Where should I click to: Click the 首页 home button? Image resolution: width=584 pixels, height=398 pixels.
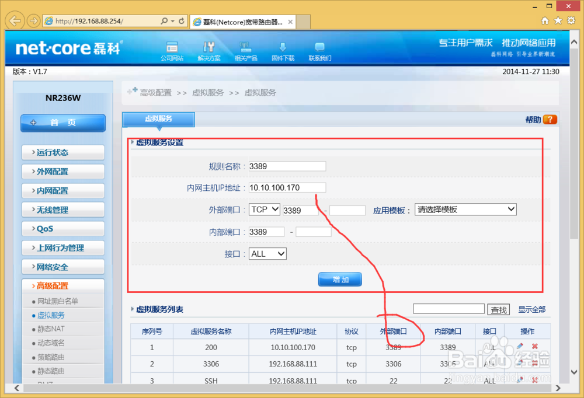point(63,123)
